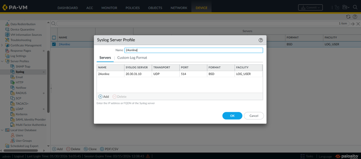Focus the profile Name input field
Viewport: 361px width, 159px height.
193,50
